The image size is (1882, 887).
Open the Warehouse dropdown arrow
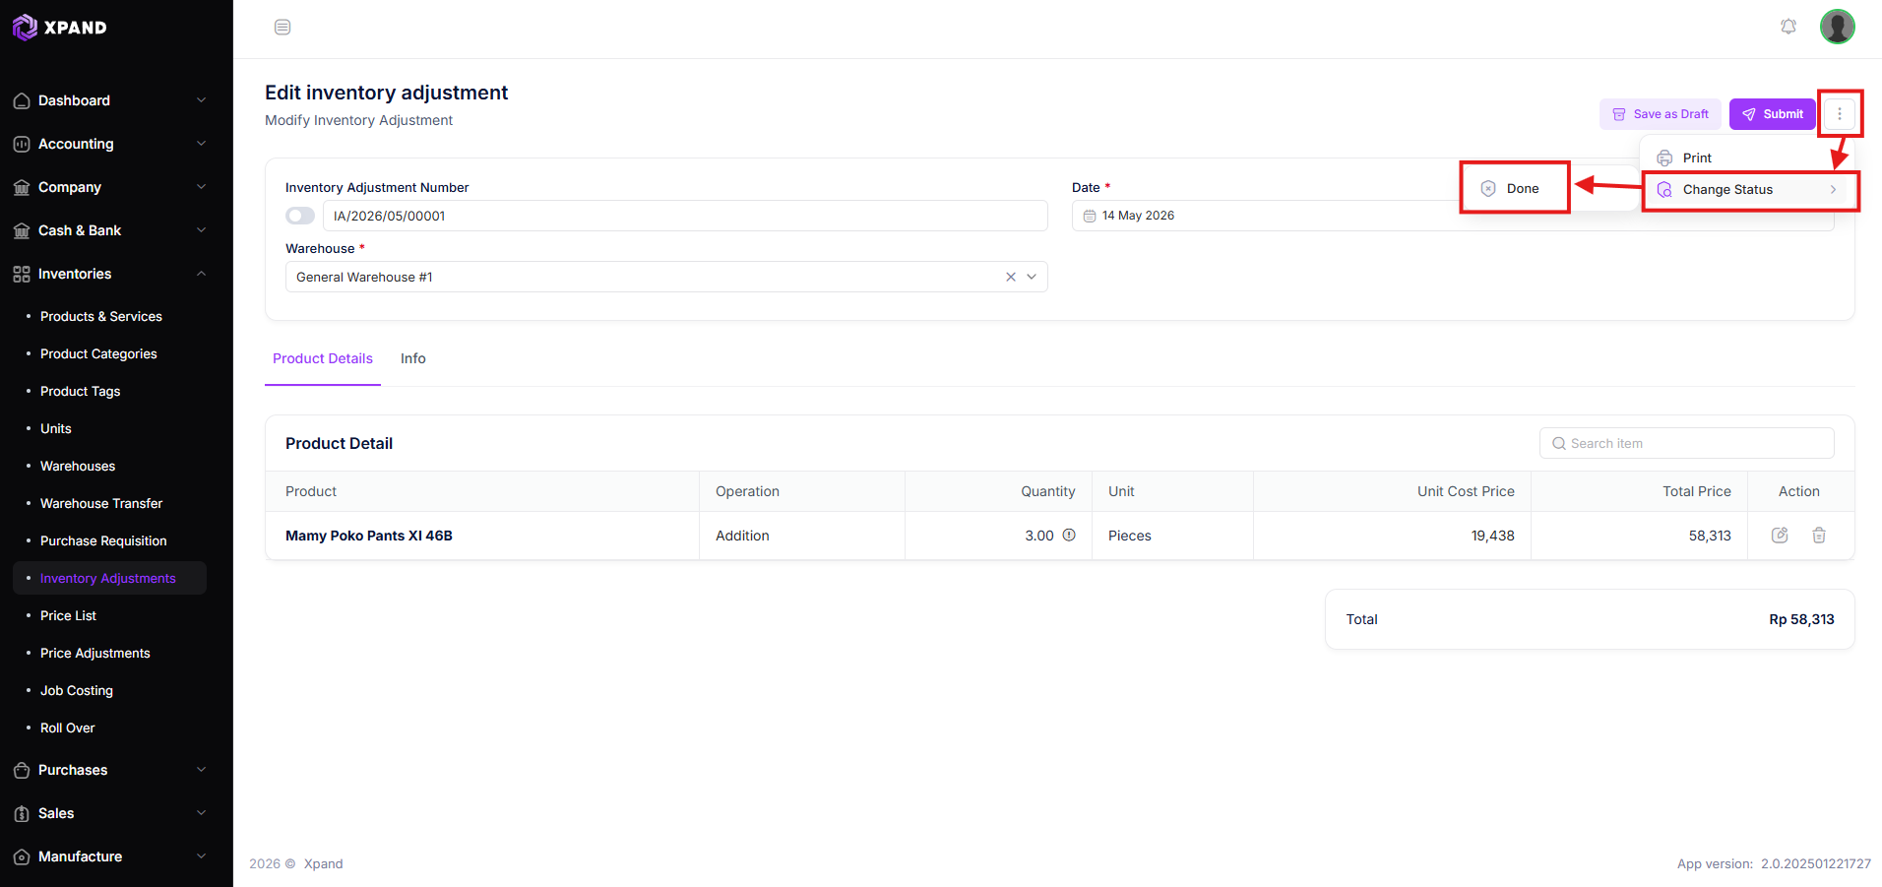pyautogui.click(x=1032, y=277)
